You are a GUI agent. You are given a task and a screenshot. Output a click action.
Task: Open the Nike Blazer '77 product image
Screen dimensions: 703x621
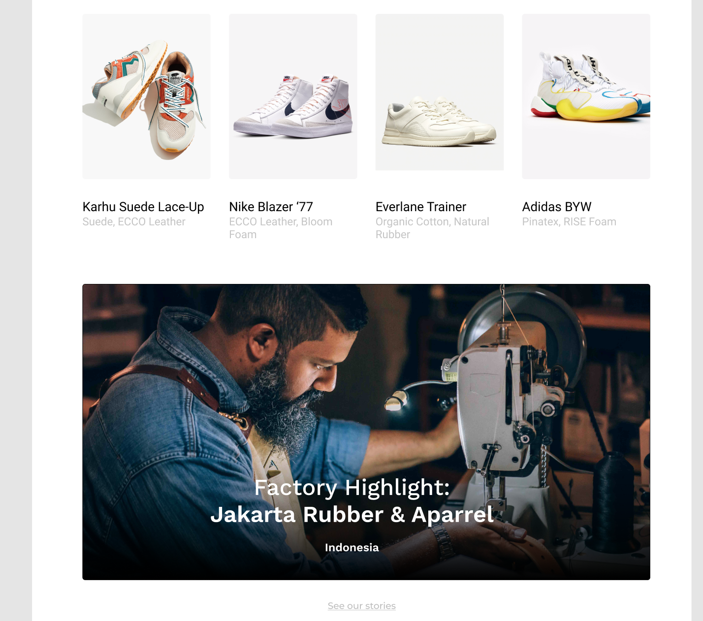(293, 96)
